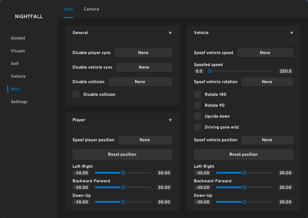
Task: Click the Spoof vehicle rotation keybind box
Action: point(267,82)
